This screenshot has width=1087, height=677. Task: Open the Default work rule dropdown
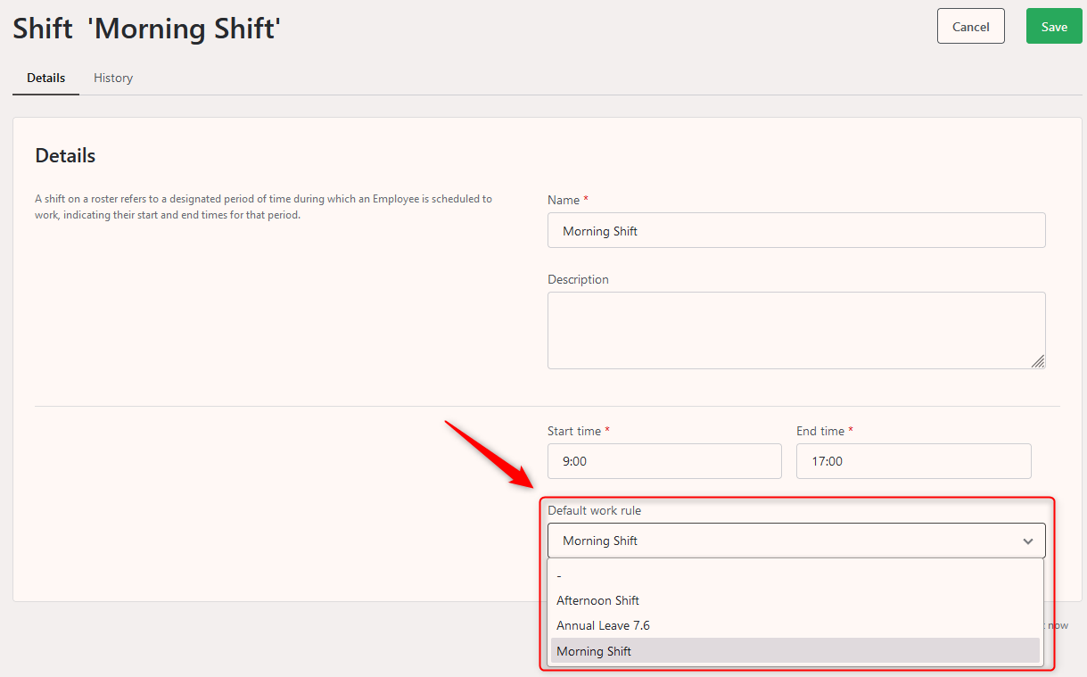tap(796, 541)
